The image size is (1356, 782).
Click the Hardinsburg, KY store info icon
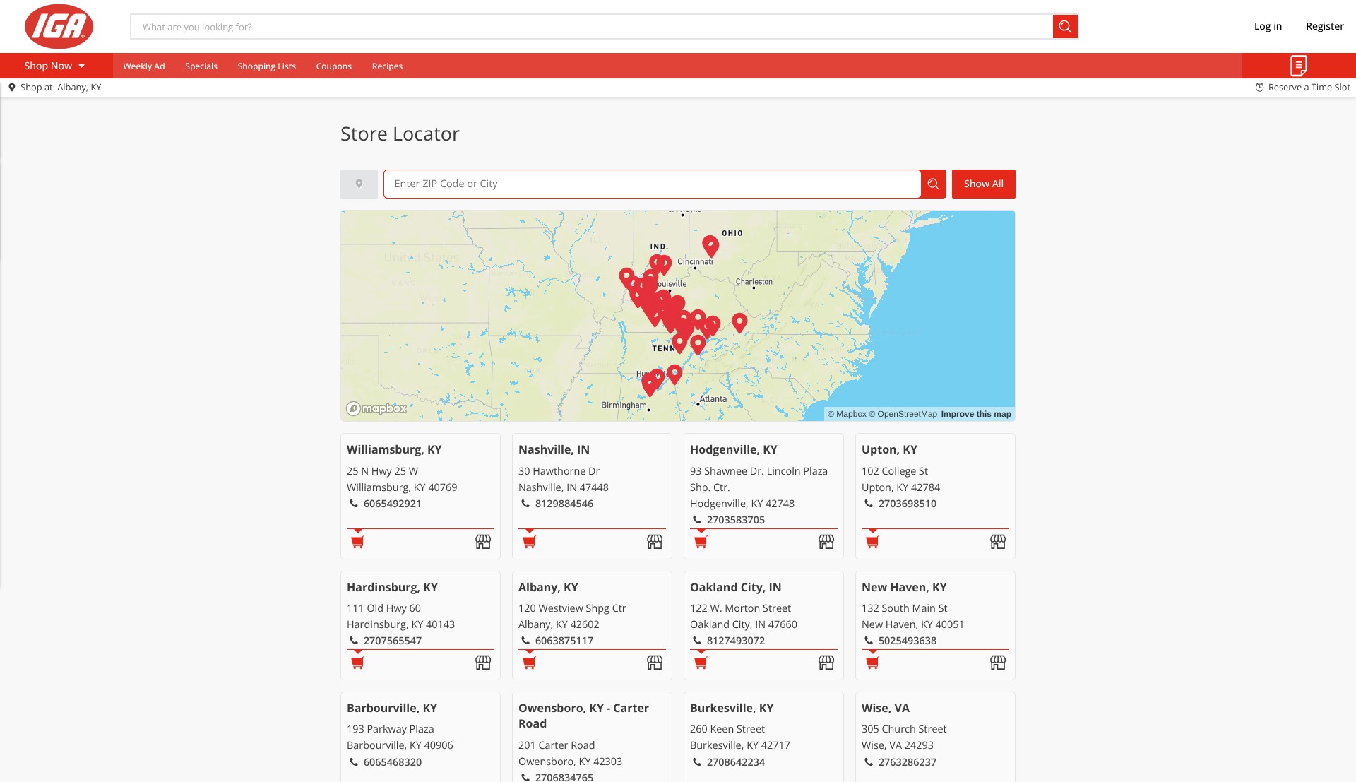(483, 663)
